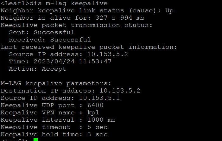Click the 'Keepalive packet transmission status' heading
This screenshot has height=141, width=222.
click(77, 25)
